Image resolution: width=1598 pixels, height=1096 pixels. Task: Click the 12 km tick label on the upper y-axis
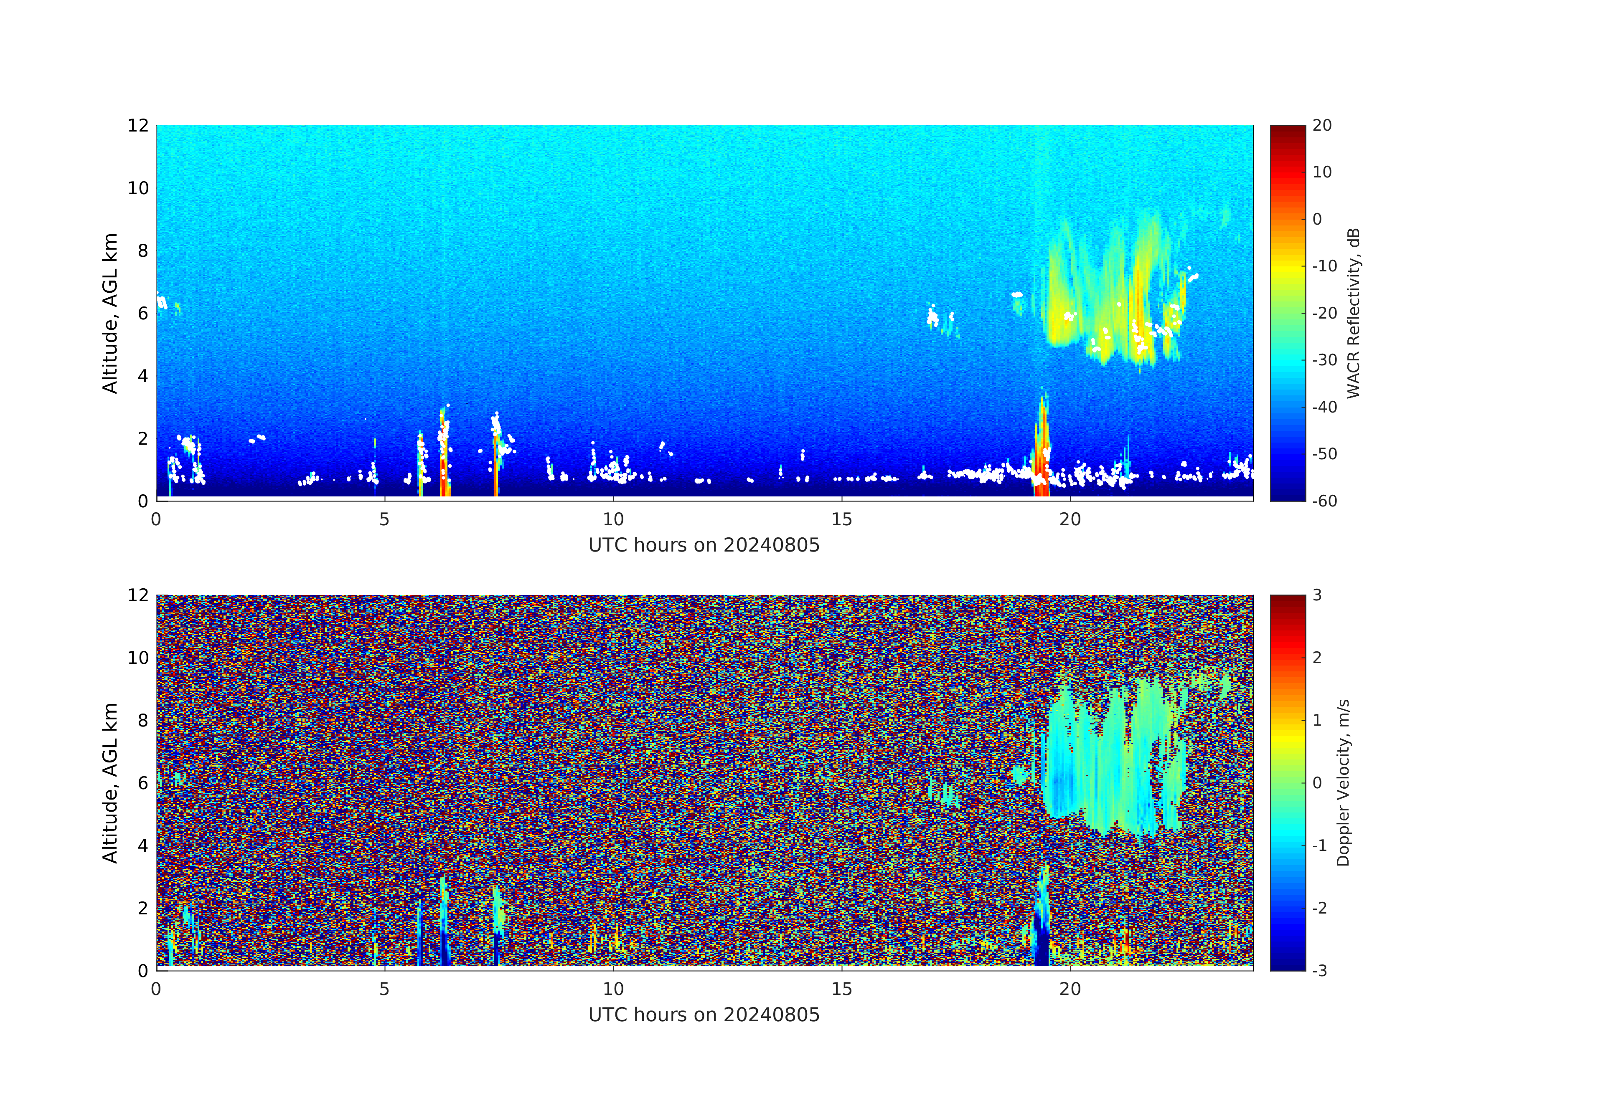(x=138, y=126)
